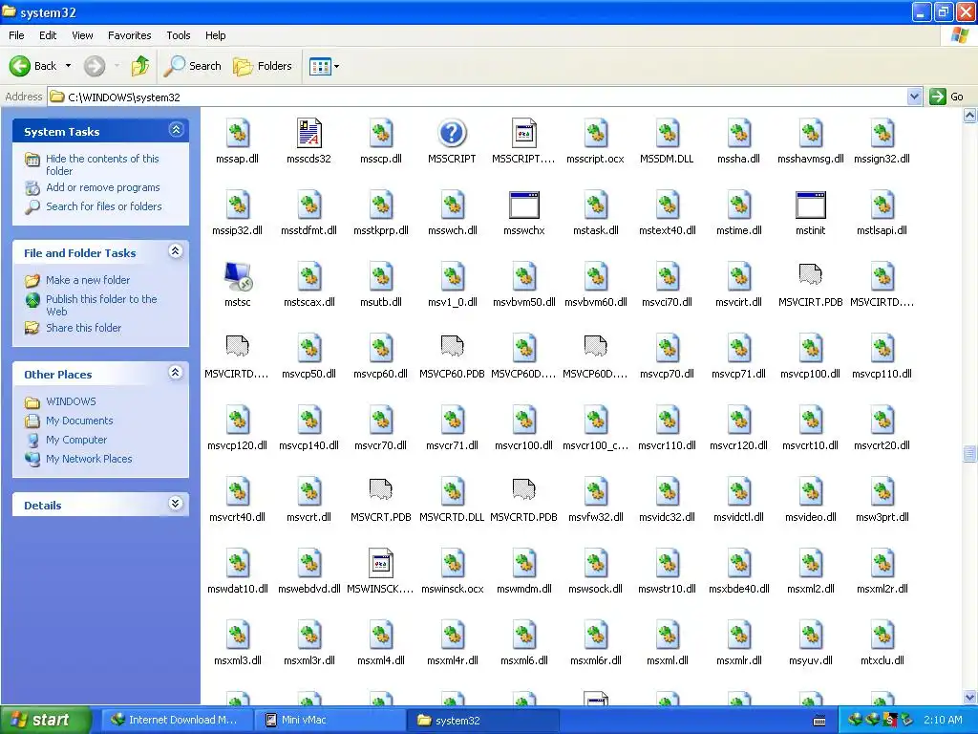The image size is (978, 734).
Task: Select the mssign32.dll file icon
Action: pyautogui.click(x=882, y=133)
